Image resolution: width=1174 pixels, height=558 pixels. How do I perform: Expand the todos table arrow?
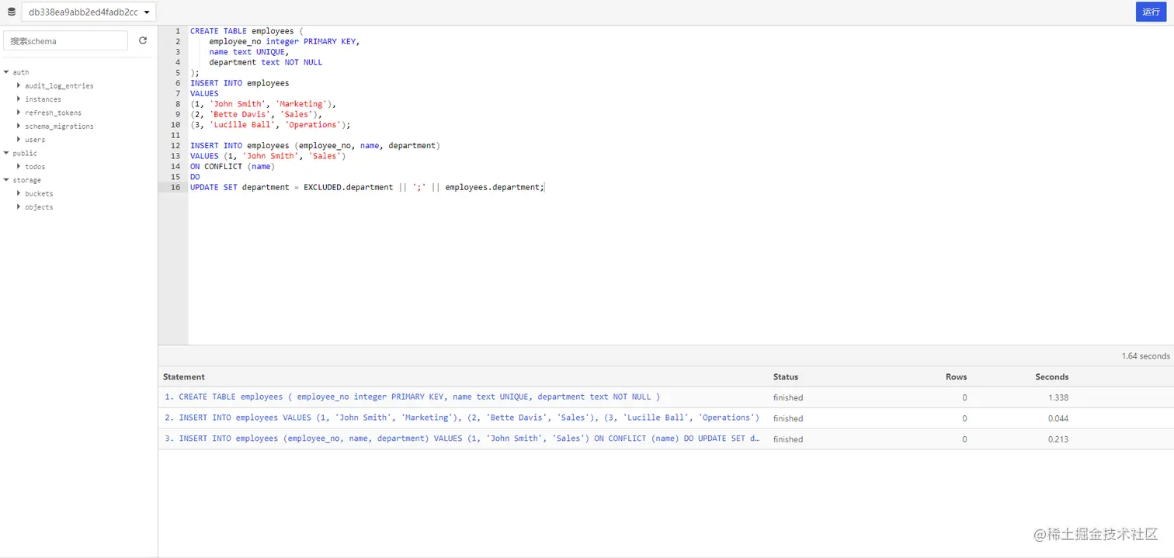(19, 166)
